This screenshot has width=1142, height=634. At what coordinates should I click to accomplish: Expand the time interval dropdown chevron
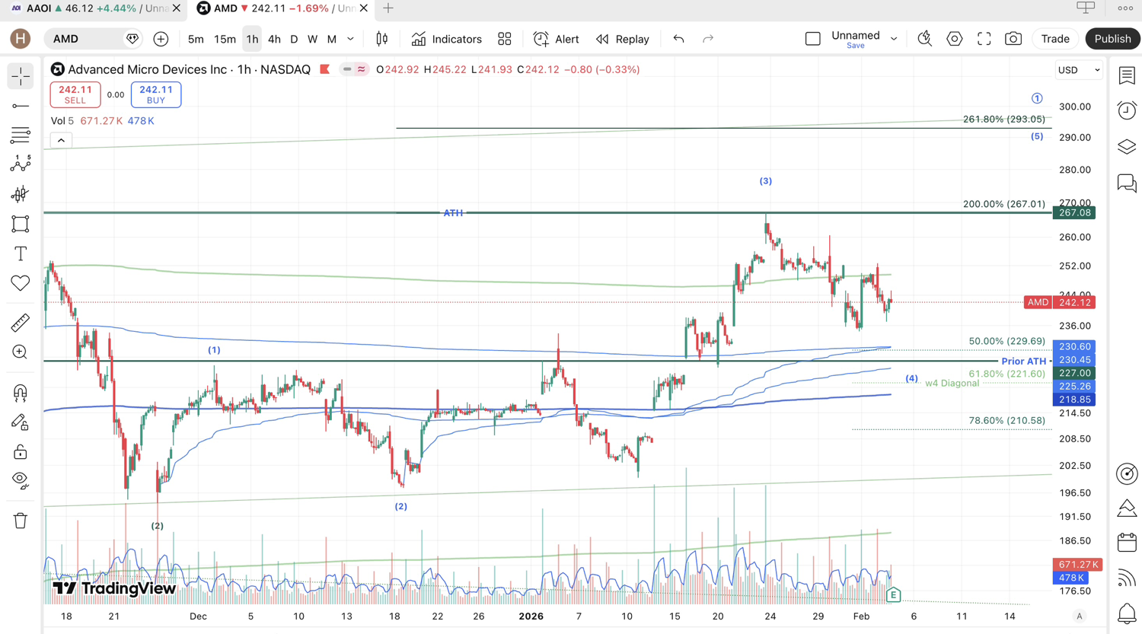[x=351, y=39]
